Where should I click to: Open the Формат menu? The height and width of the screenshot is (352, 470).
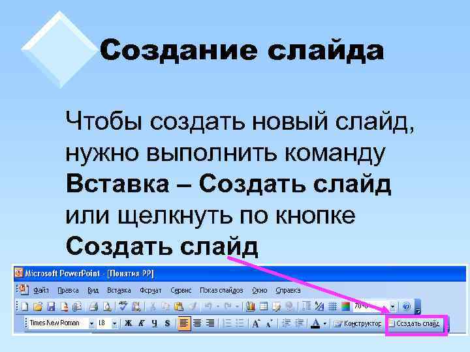(151, 290)
